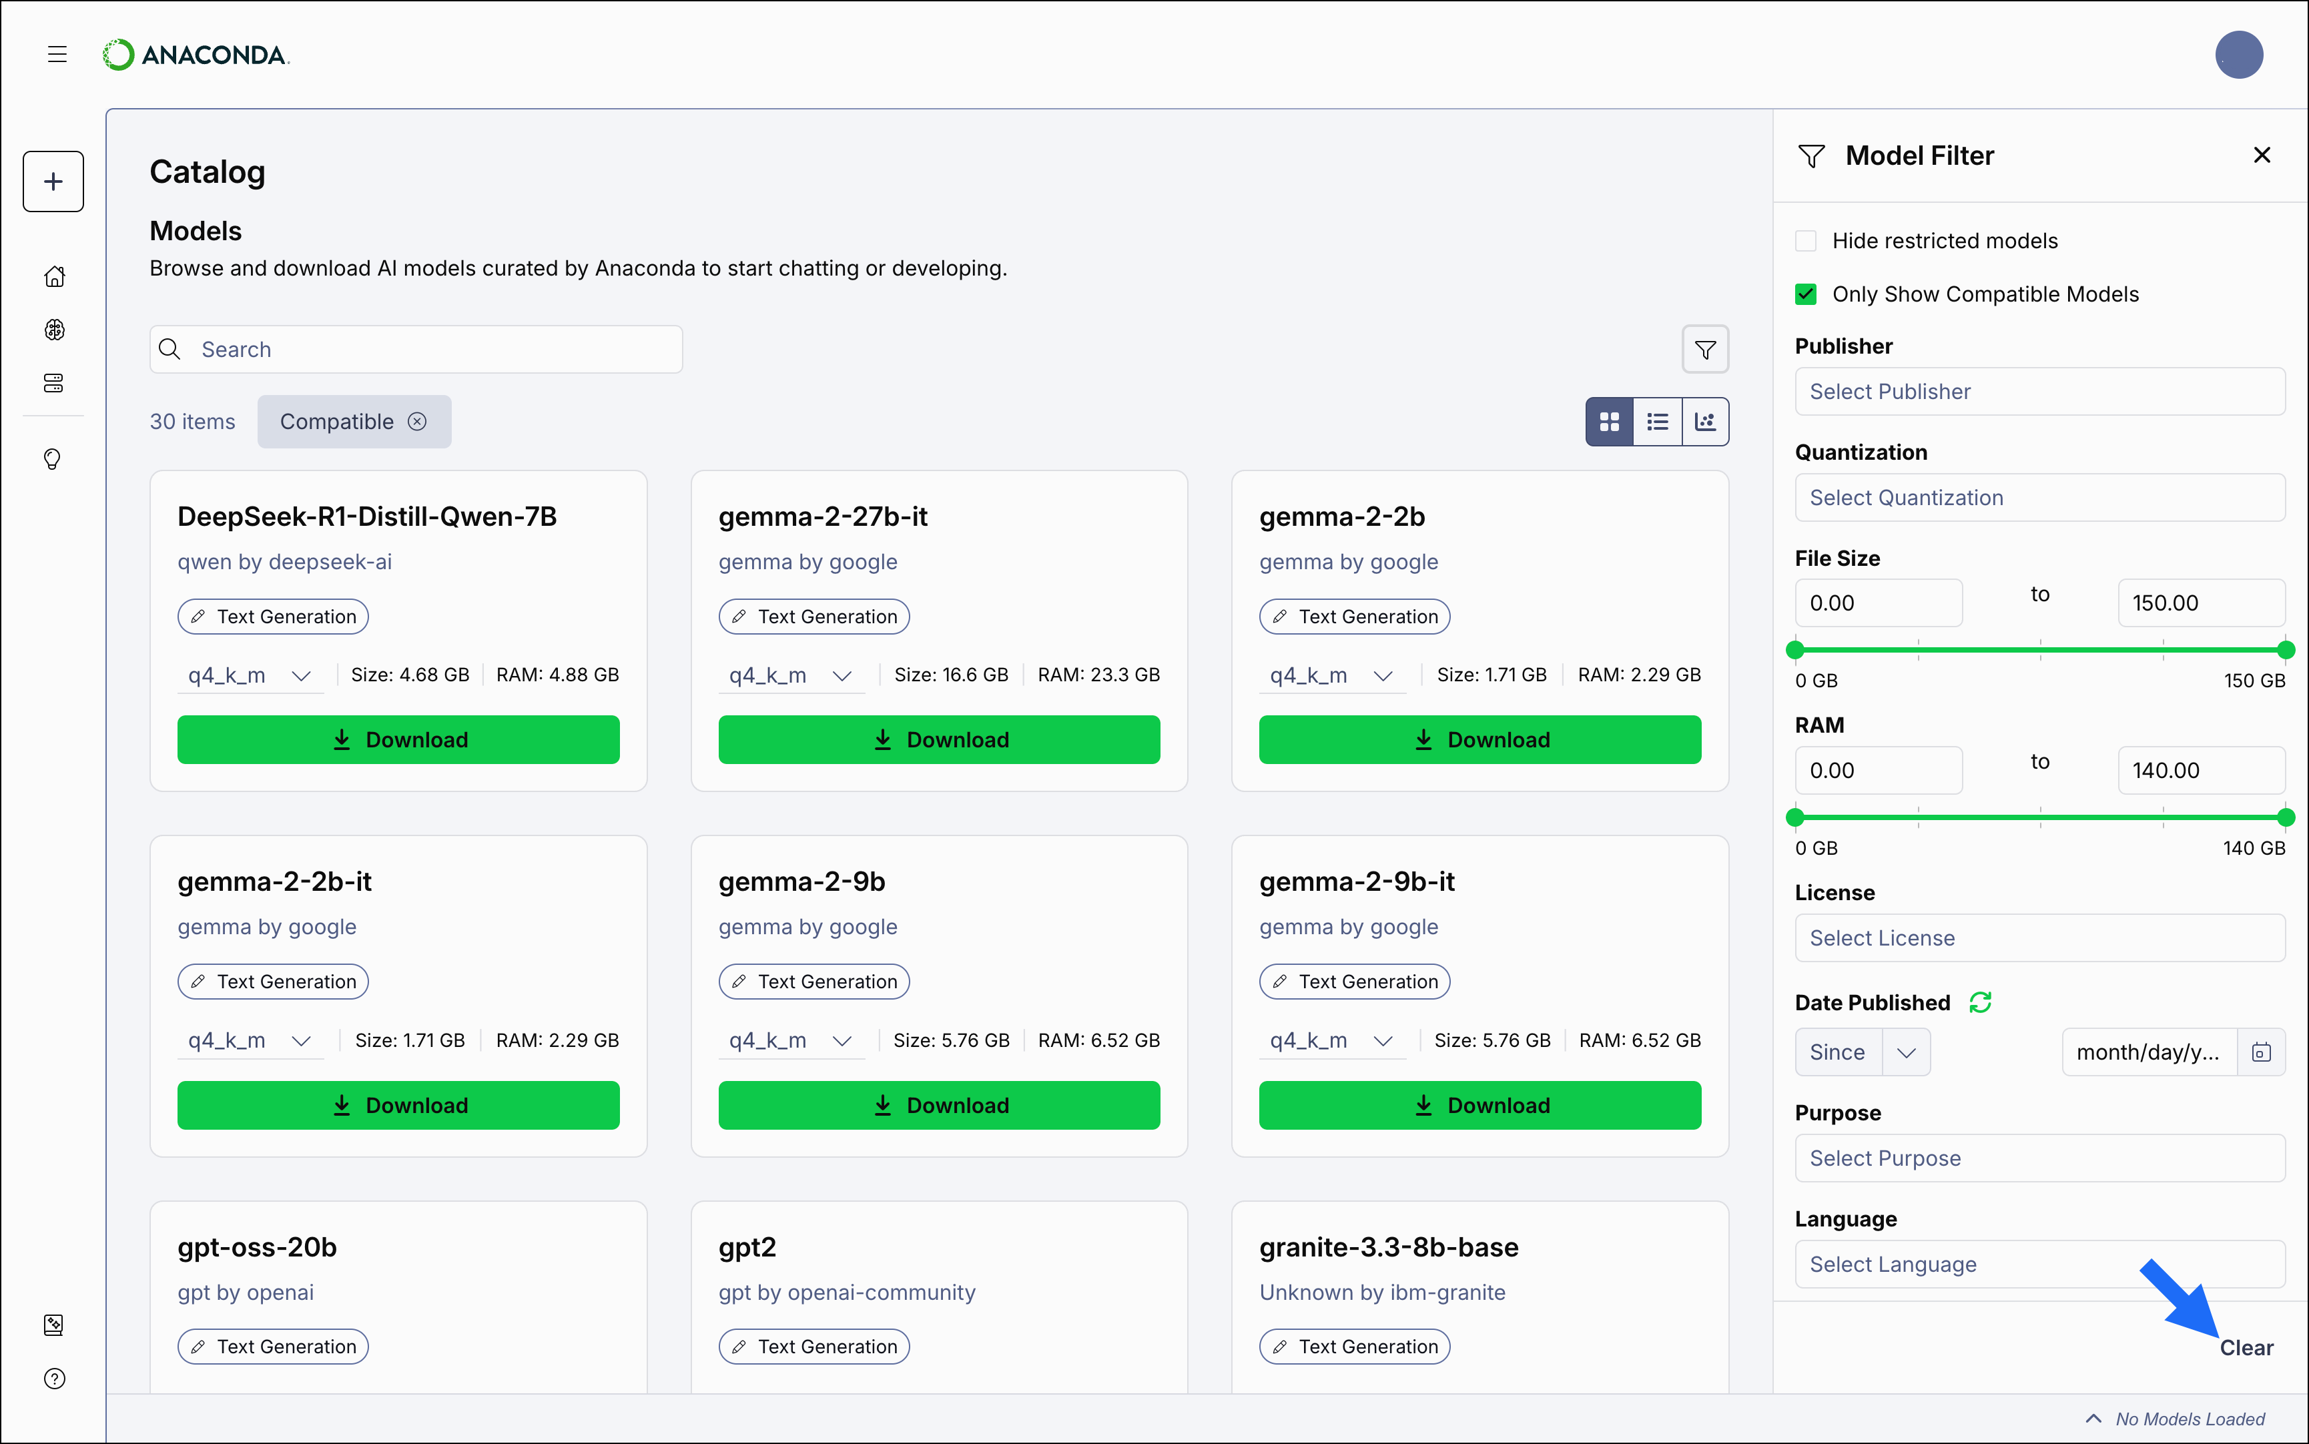
Task: Open the Select Publisher dropdown
Action: 2039,390
